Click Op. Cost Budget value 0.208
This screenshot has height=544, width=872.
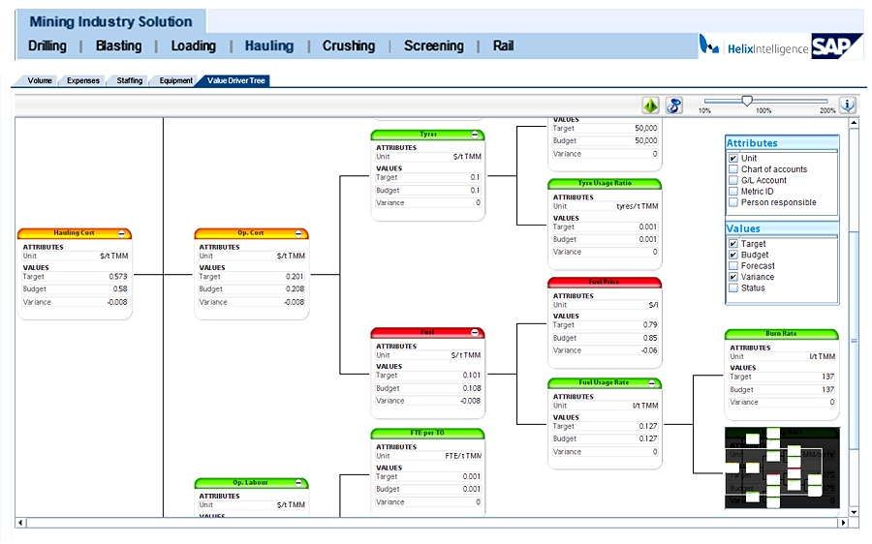click(x=295, y=289)
